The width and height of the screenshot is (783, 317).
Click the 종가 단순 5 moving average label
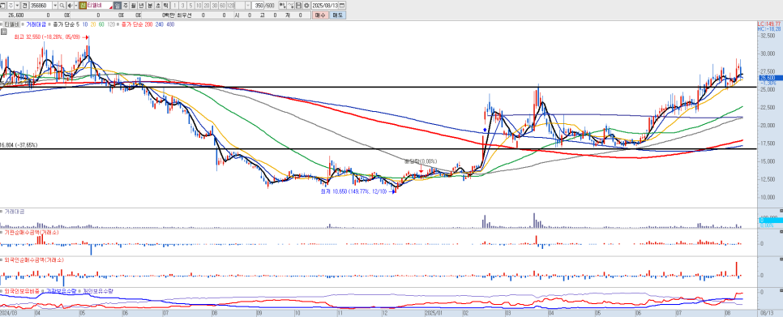coord(66,24)
